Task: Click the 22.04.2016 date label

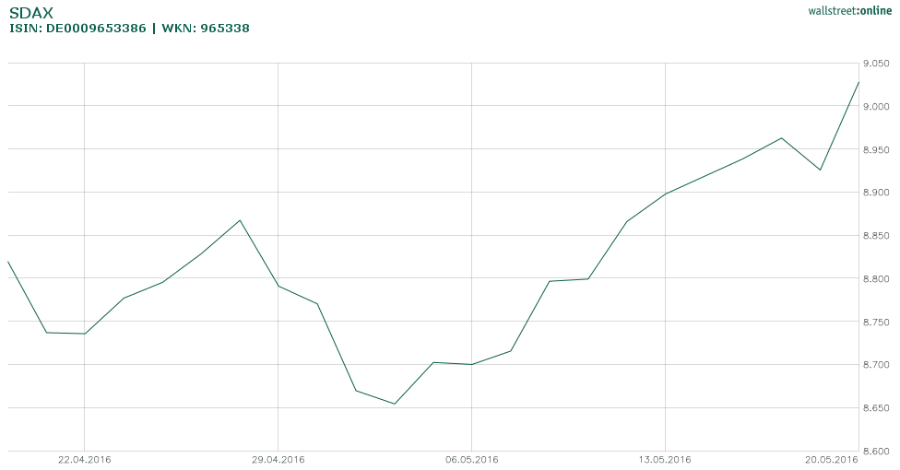Action: click(x=85, y=459)
